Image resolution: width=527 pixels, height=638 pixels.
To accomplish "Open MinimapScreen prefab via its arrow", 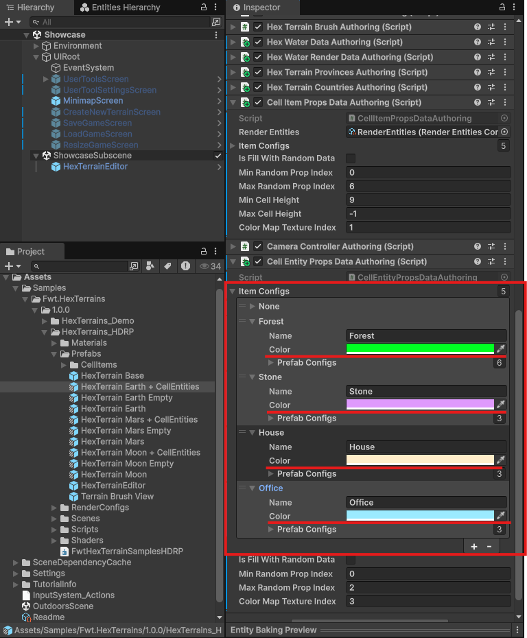I will point(220,101).
